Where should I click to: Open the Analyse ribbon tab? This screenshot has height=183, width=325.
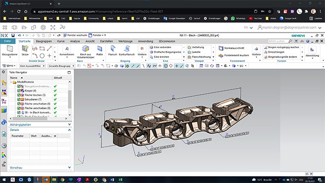click(75, 41)
